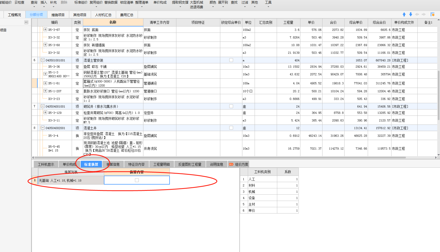Click the 查找 toolbar button
The image size is (440, 252).
(234, 2)
